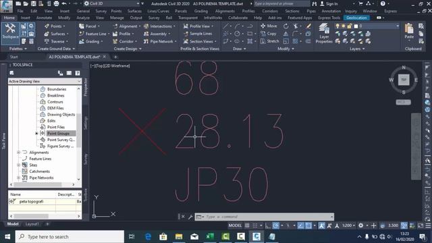Select the Copy tool
Viewport: 432px width, 243px height.
click(x=269, y=34)
